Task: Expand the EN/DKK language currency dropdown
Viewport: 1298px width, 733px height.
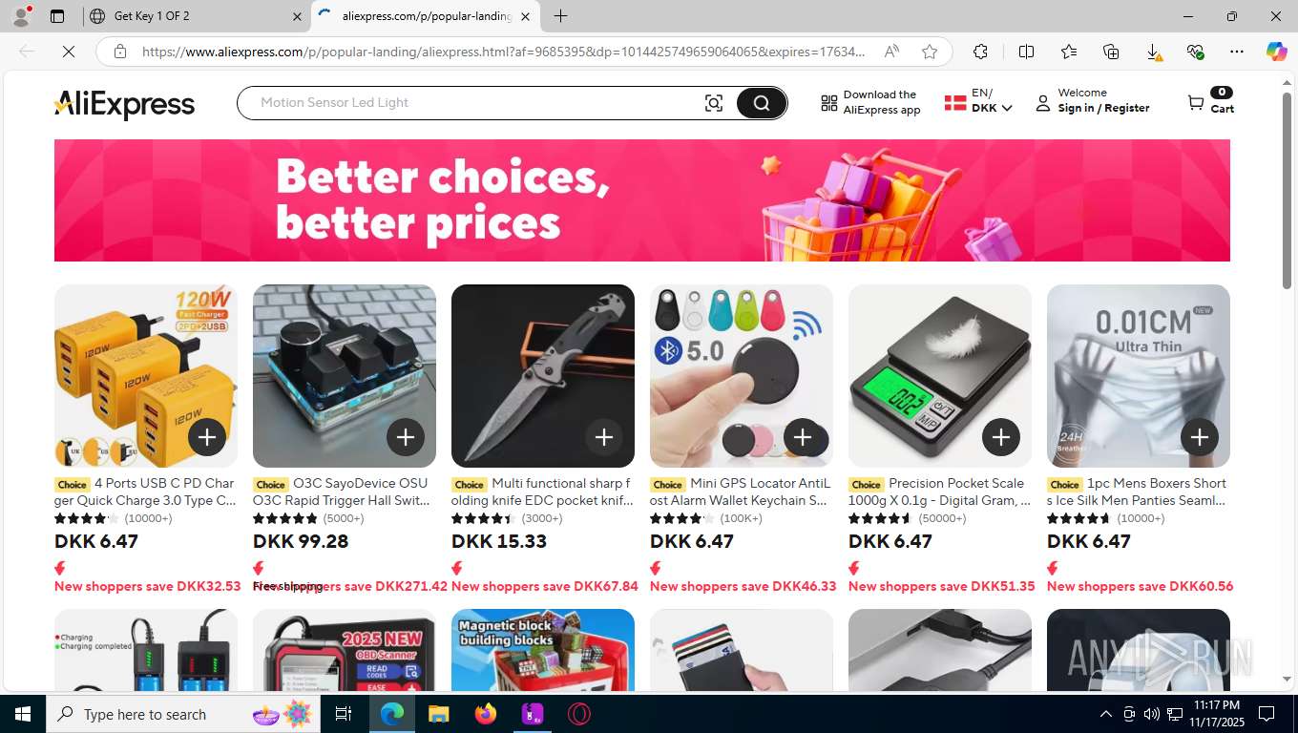Action: coord(978,101)
